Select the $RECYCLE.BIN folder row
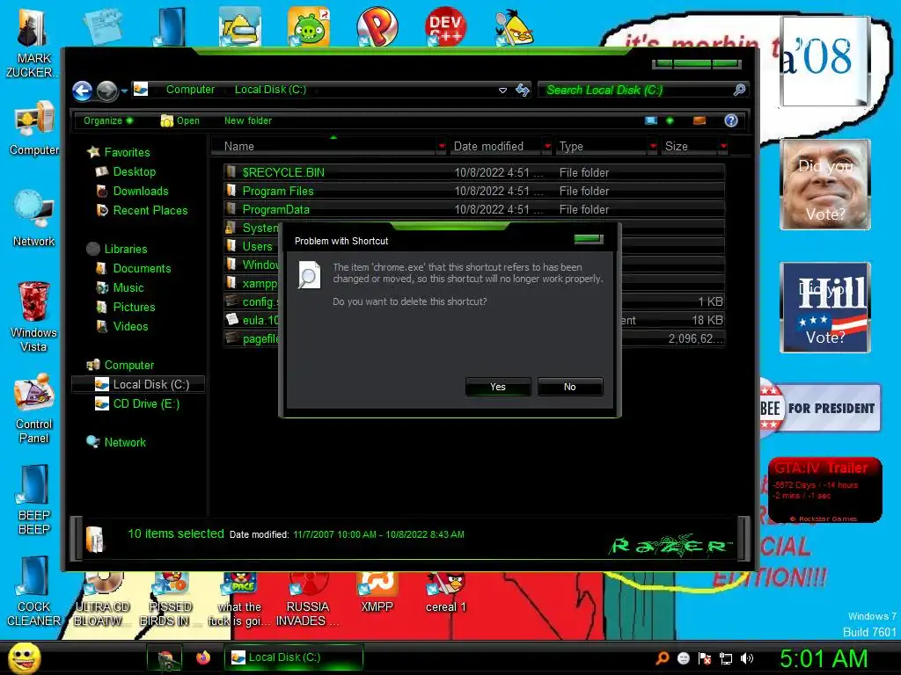 point(474,172)
